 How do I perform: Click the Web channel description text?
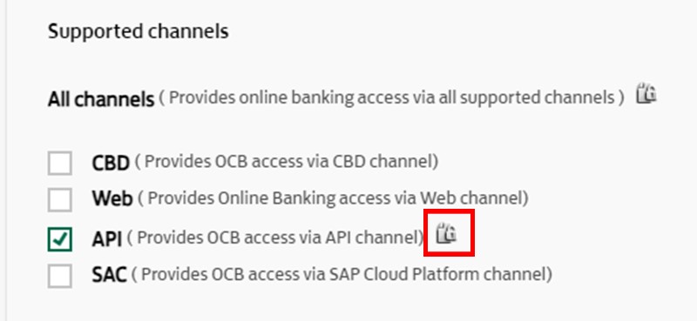[333, 198]
